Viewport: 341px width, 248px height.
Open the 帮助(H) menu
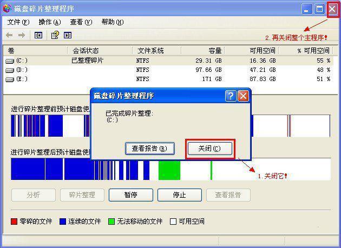(113, 22)
